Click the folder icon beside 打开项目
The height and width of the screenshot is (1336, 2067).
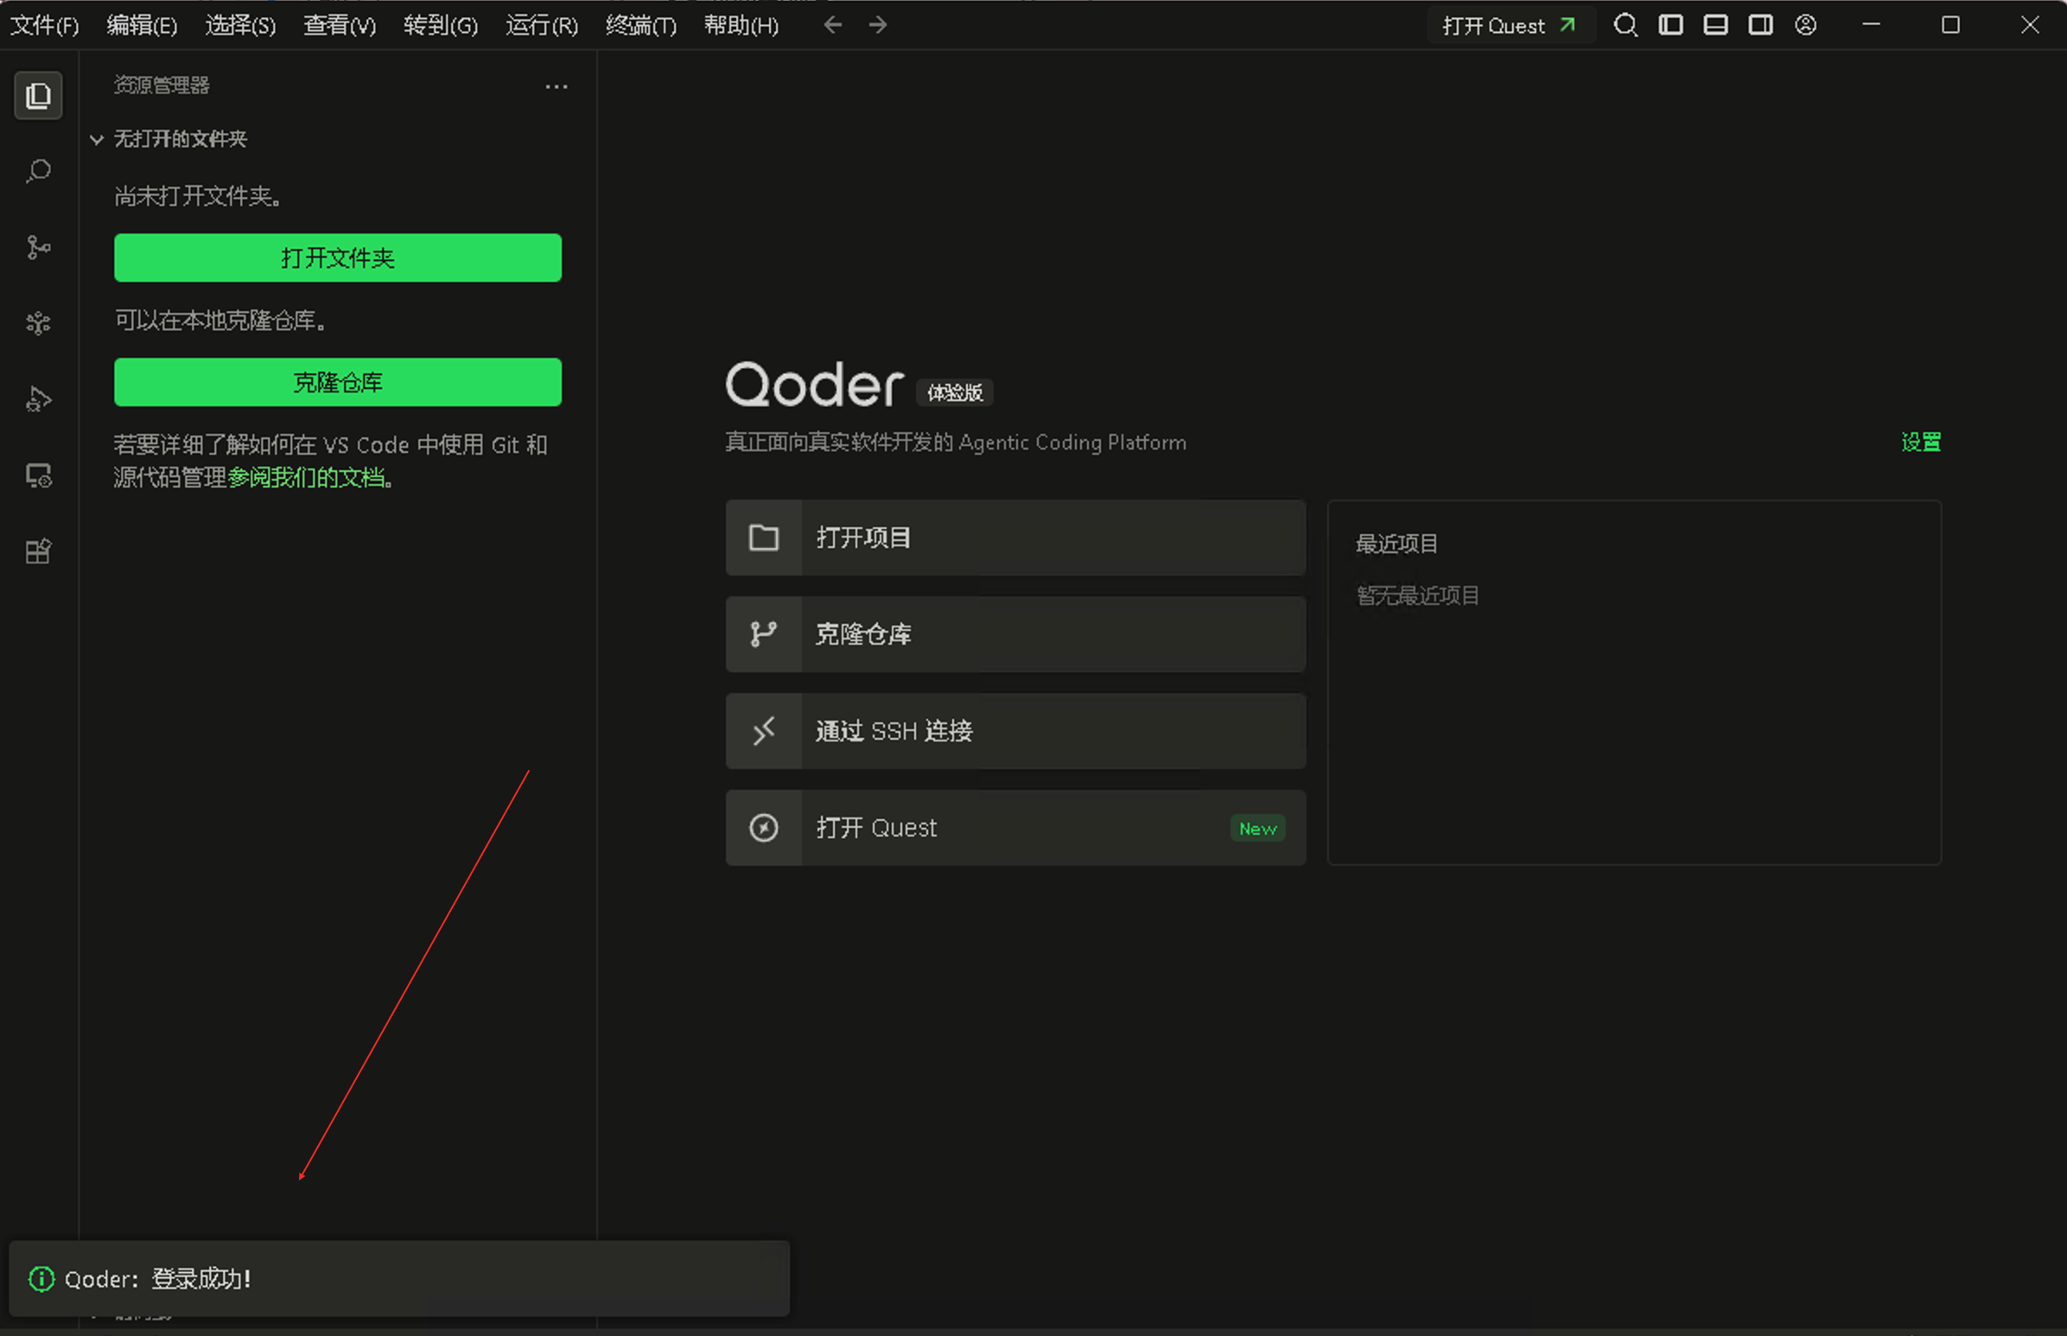click(x=763, y=538)
